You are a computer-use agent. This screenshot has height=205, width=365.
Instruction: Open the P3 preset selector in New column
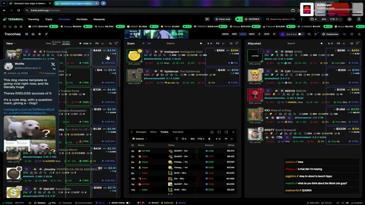pyautogui.click(x=97, y=44)
